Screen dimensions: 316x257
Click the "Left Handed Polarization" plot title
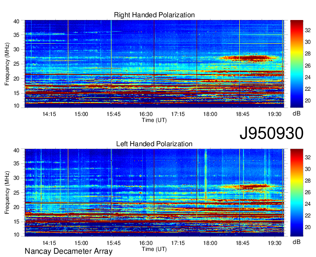[x=154, y=144]
